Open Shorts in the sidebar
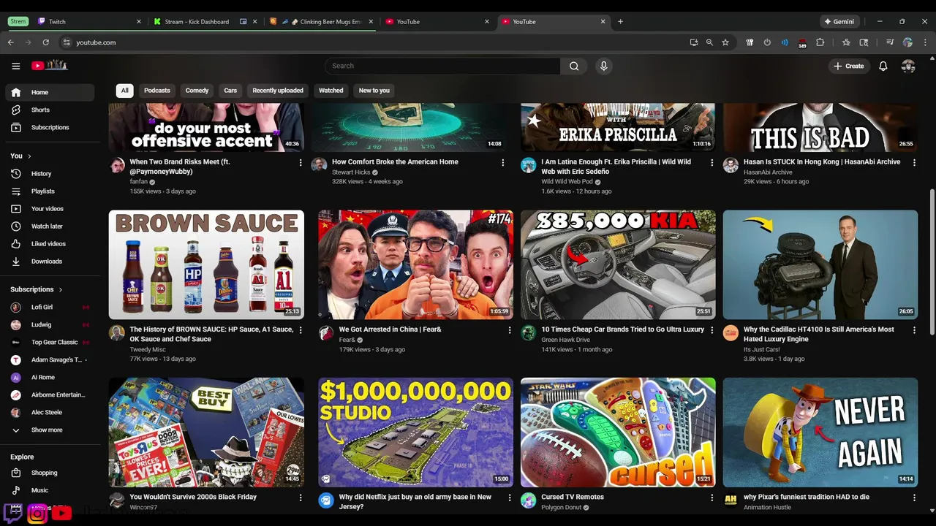The height and width of the screenshot is (526, 936). (x=50, y=110)
